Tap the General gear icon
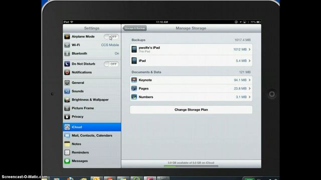The width and height of the screenshot is (321, 180). coord(67,82)
